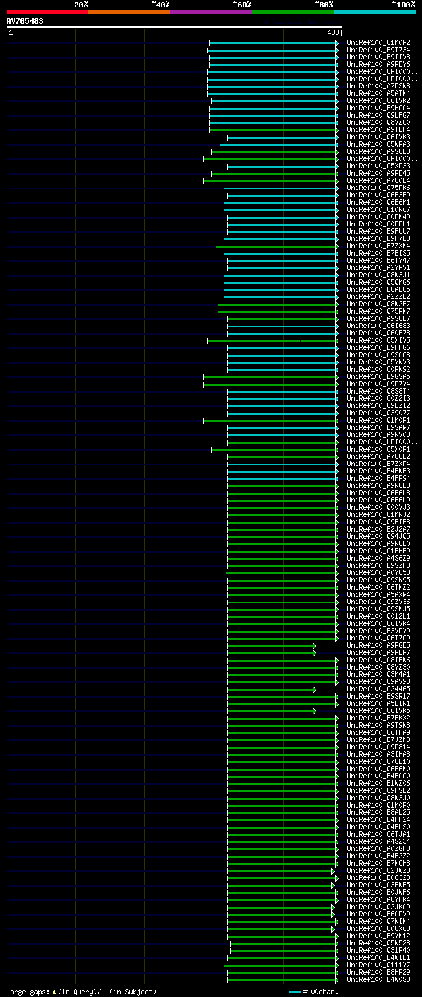Select the UniRef100_B6APV9 label

click(x=378, y=914)
